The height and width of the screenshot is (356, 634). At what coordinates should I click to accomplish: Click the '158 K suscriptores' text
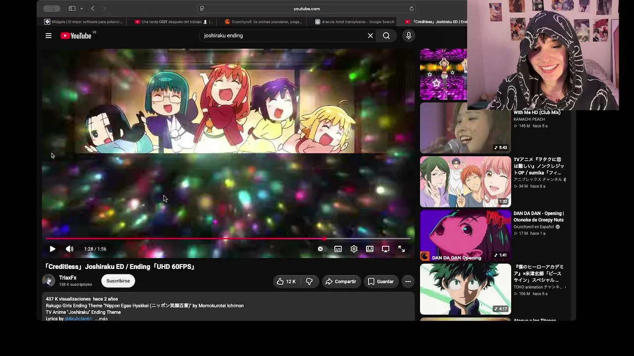[x=75, y=285]
